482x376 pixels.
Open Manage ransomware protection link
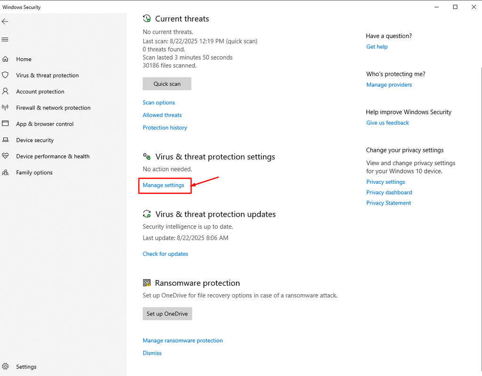point(183,341)
